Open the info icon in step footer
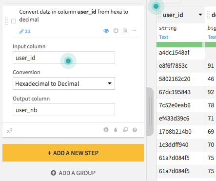216x181 pixels. (106, 130)
